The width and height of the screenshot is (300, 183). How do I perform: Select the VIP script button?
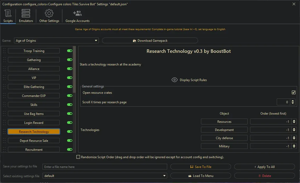point(34,78)
